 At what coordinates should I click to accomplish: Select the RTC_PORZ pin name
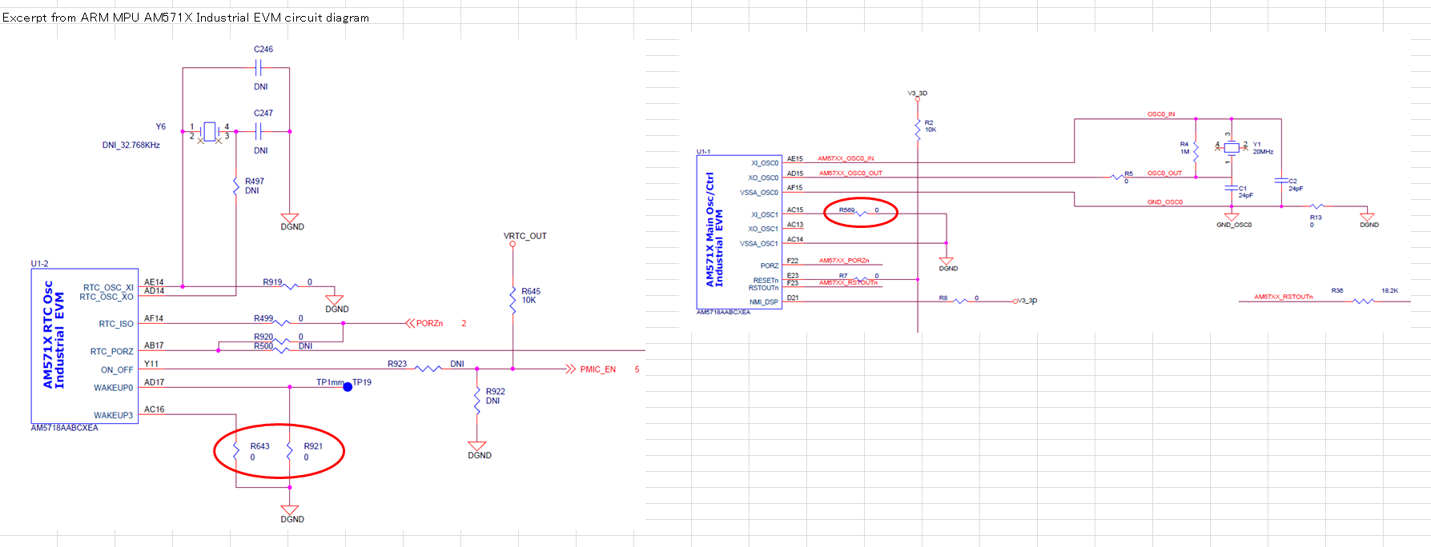tap(112, 351)
